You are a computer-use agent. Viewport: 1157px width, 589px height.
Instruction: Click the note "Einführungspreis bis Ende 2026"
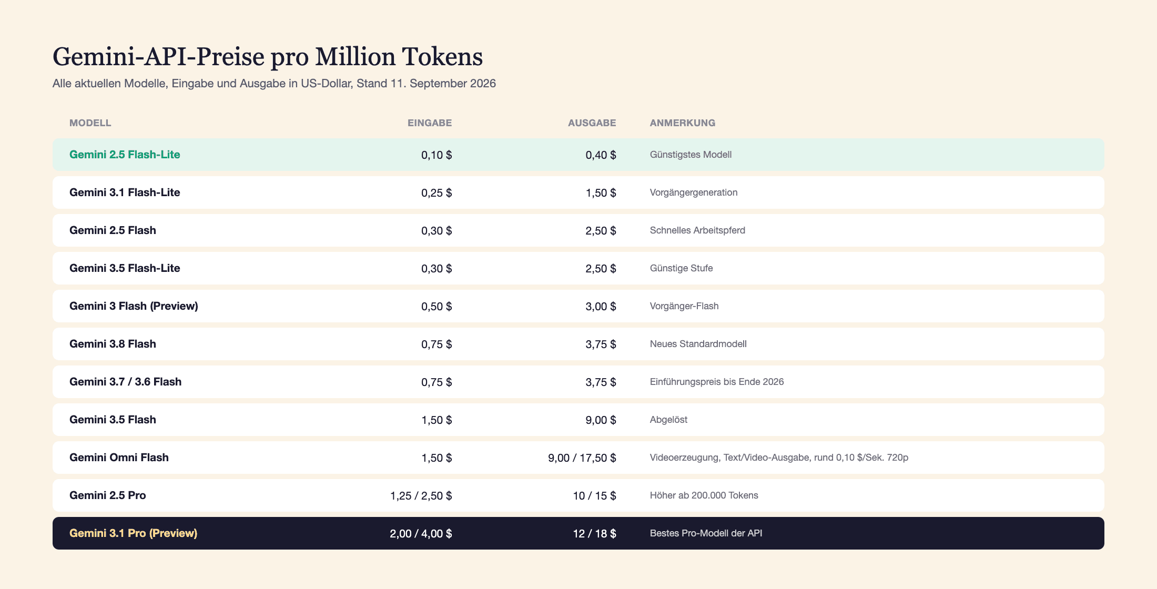(717, 382)
